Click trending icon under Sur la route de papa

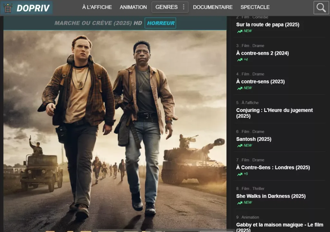pyautogui.click(x=239, y=31)
